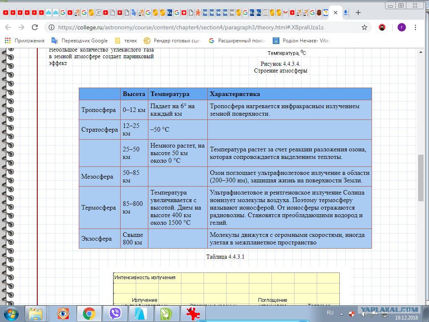The height and width of the screenshot is (322, 429).
Task: Open Рендер готовых сцен bookmark
Action: [172, 41]
